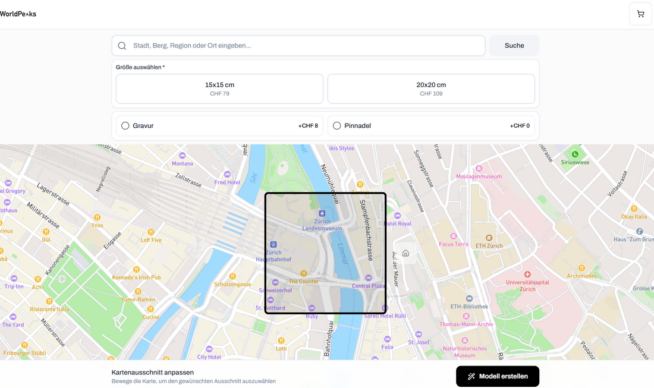Click the ETH-Bibliothek map icon
This screenshot has height=388, width=654.
coord(469,298)
